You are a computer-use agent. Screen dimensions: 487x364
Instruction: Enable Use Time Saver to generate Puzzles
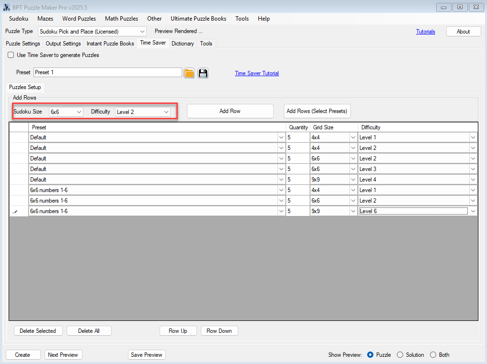(11, 55)
